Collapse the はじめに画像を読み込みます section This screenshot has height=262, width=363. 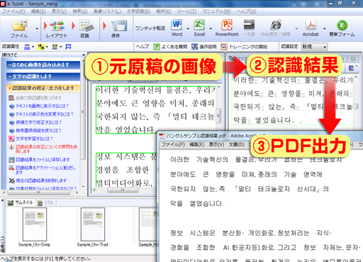(43, 65)
